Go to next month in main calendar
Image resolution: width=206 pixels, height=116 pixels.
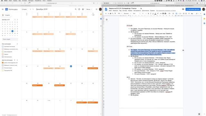33,9
